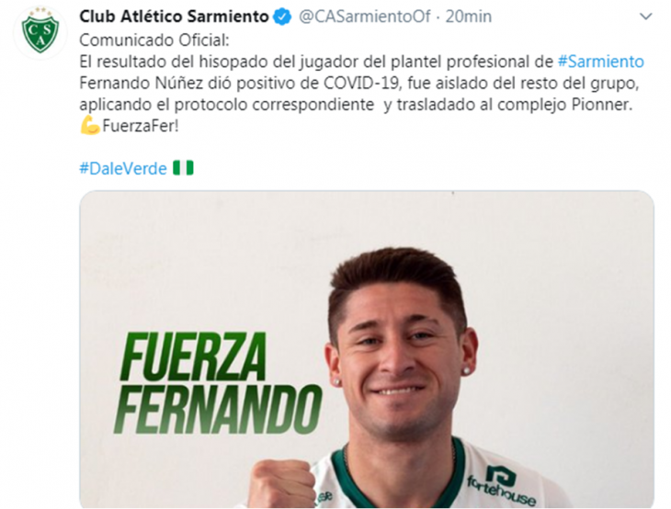The image size is (671, 509).
Task: Click the FERNANDO text in the image
Action: pos(218,409)
